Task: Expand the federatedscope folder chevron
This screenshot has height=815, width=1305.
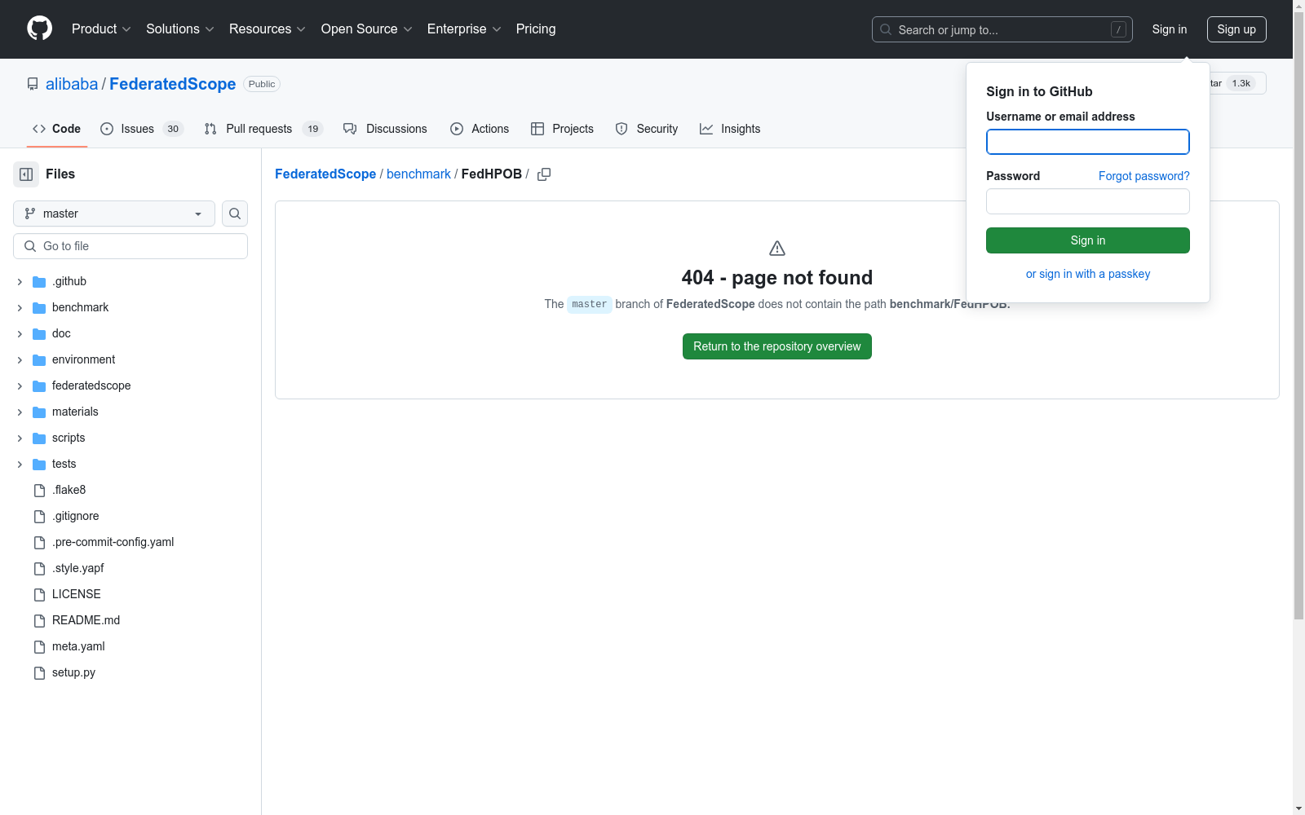Action: click(x=20, y=386)
